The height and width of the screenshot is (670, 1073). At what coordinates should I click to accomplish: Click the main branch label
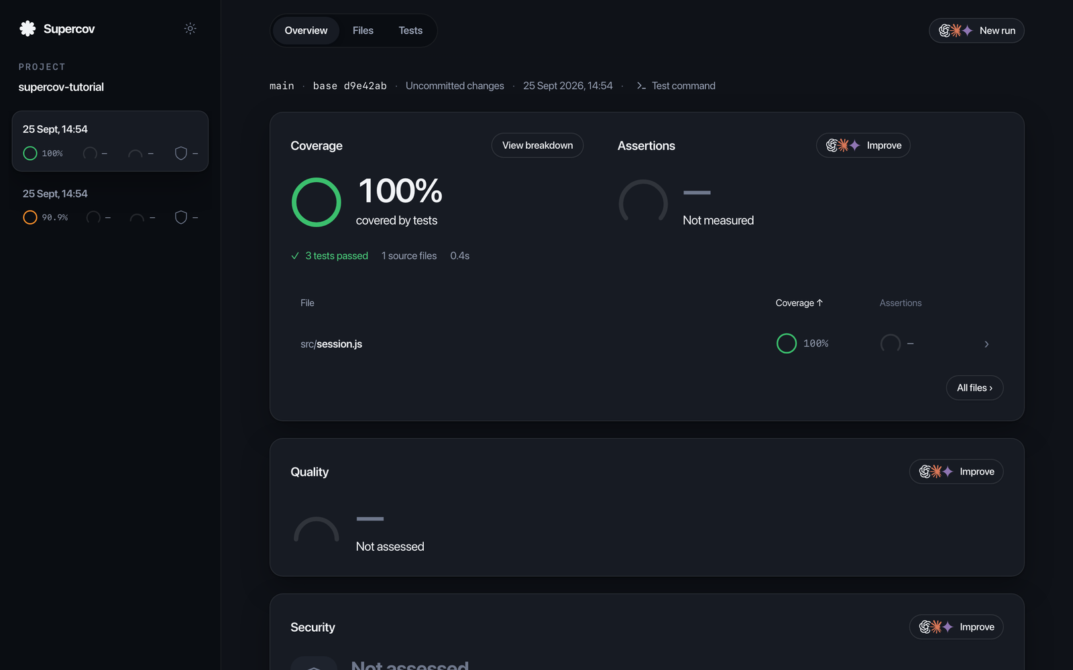click(282, 86)
